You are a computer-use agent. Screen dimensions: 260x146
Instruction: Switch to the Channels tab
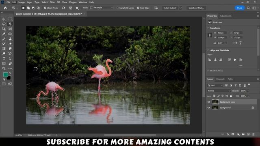pos(220,79)
